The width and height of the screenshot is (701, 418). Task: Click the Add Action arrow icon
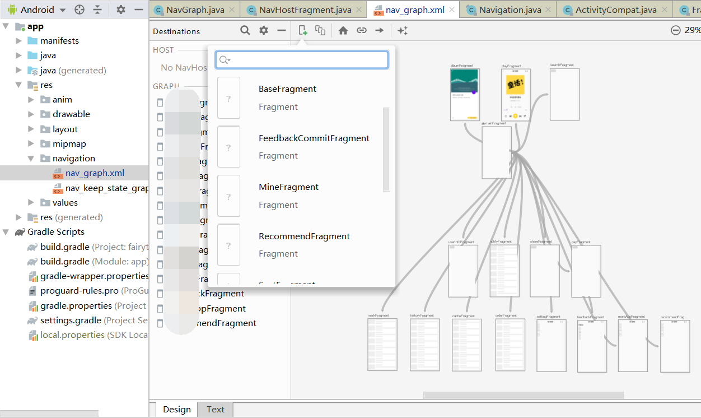[x=380, y=31]
